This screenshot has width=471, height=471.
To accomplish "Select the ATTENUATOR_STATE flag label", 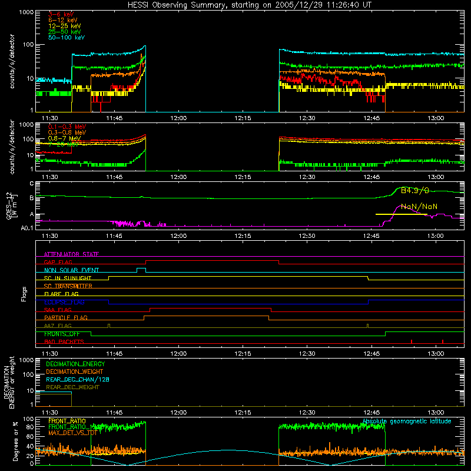I will [71, 254].
